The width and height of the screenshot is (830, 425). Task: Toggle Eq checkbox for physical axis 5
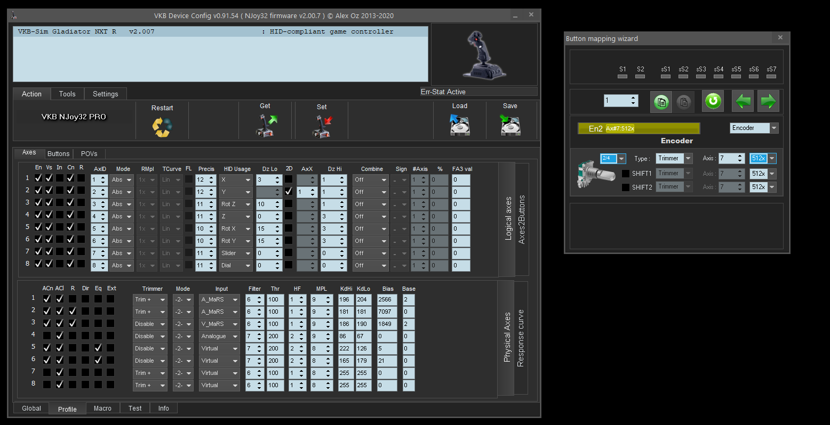pyautogui.click(x=98, y=348)
